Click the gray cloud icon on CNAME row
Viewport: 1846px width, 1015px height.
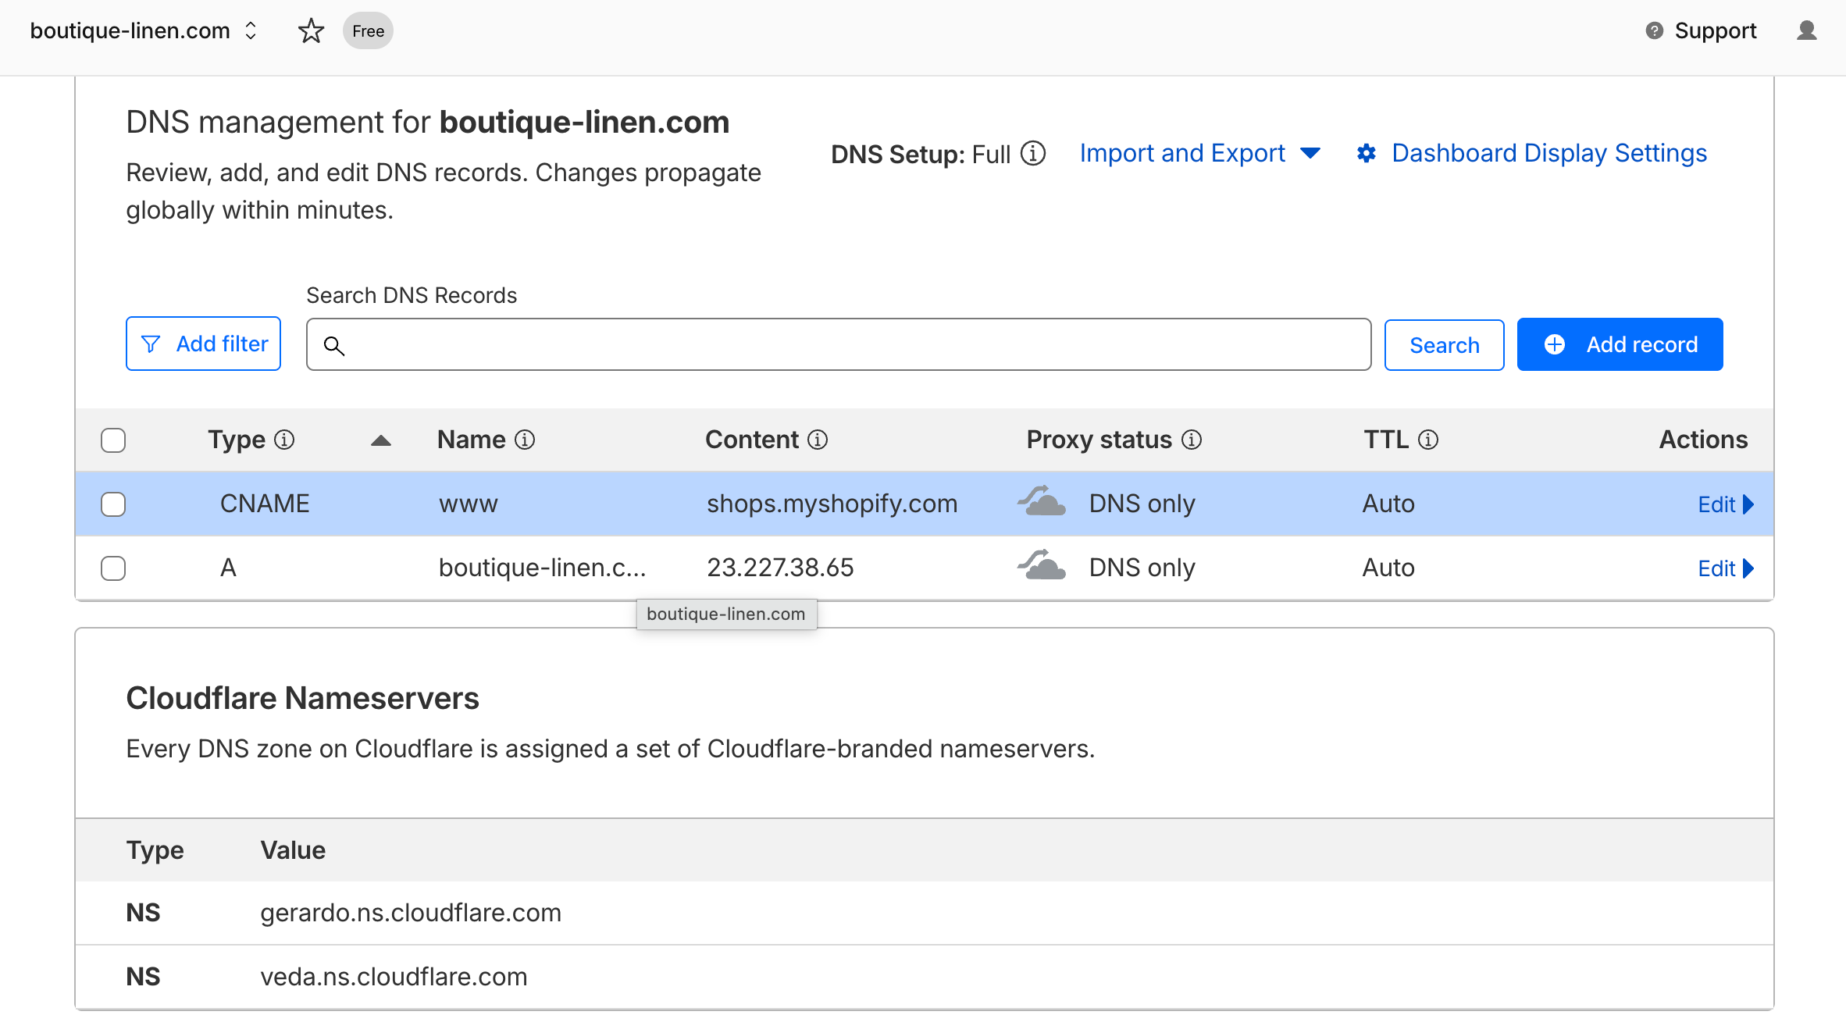pos(1042,502)
